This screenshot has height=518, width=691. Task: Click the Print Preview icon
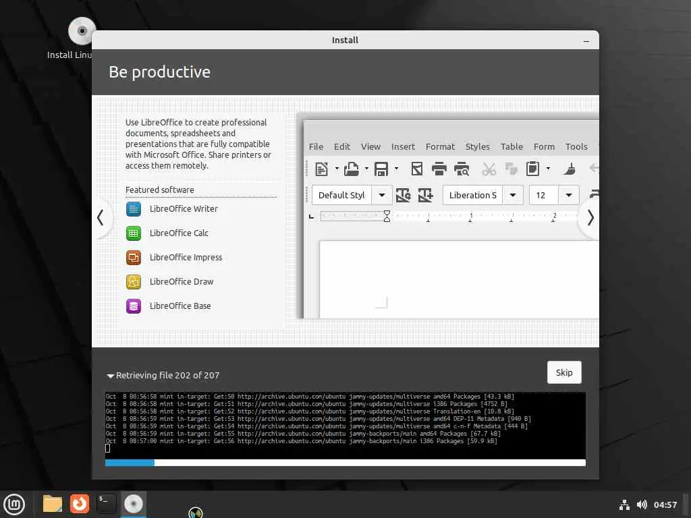[x=462, y=169]
